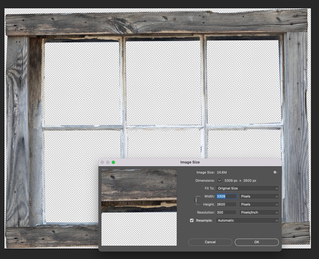Open the Width units Pixels dropdown
Viewport: 319px width, 259px height.
[x=259, y=196]
